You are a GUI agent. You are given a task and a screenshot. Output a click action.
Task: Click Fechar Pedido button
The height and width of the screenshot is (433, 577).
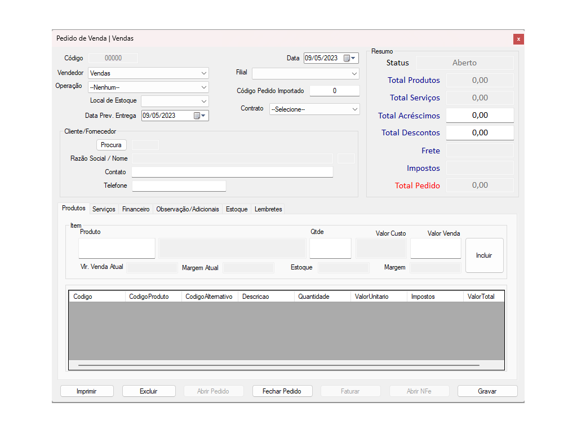(282, 391)
